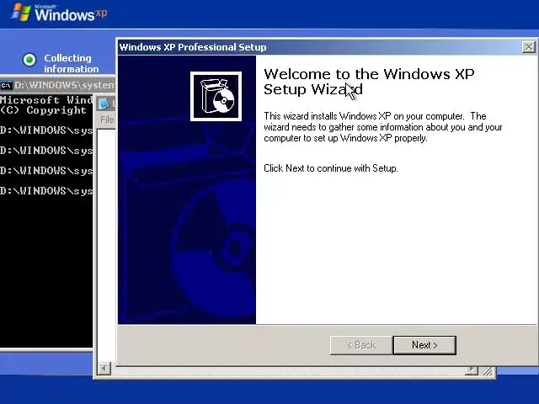This screenshot has height=404, width=539.
Task: Click the scroll right arrow in background window
Action: tap(472, 370)
